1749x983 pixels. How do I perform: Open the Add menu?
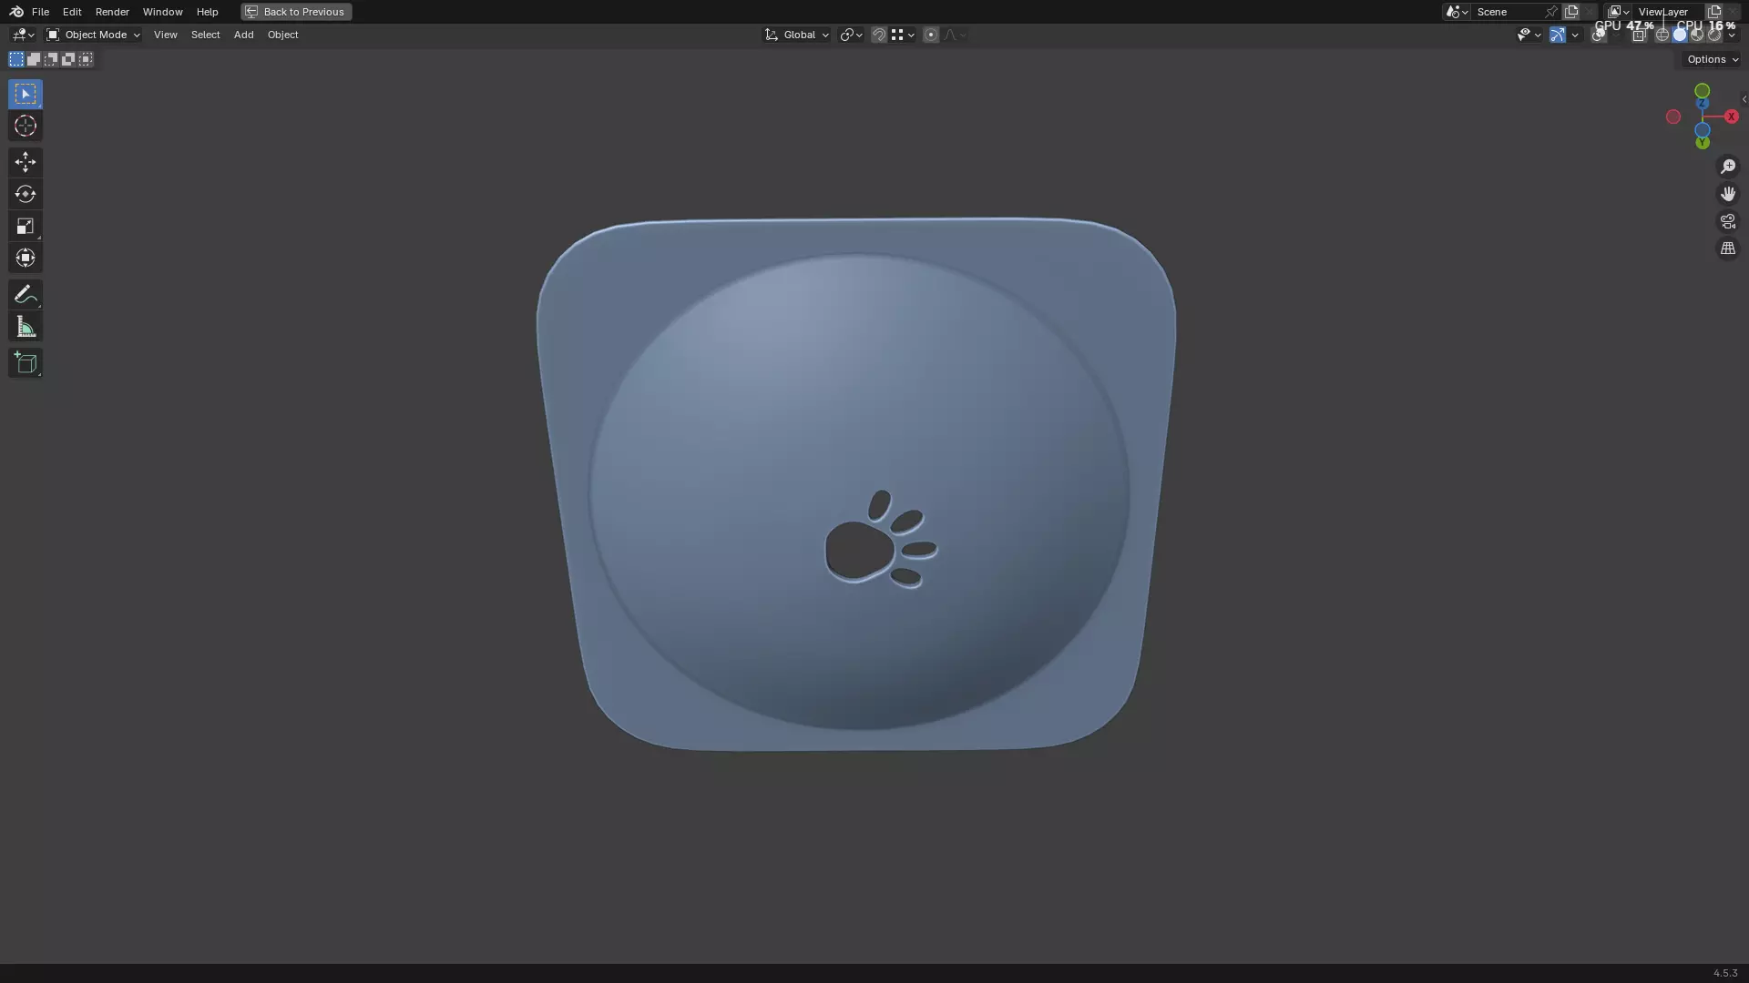tap(243, 35)
